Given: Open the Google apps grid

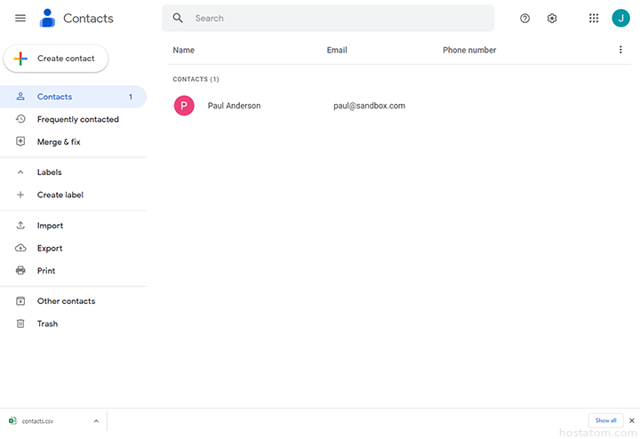Looking at the screenshot, I should (x=594, y=18).
